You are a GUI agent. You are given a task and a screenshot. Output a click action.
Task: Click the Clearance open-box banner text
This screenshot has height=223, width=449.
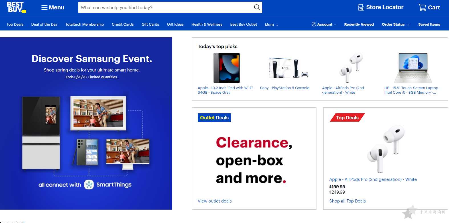tap(254, 160)
